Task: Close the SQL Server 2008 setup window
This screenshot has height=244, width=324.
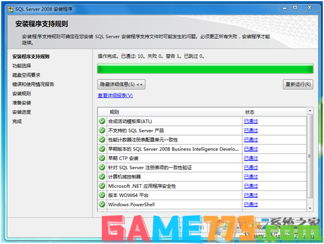Action: click(309, 8)
